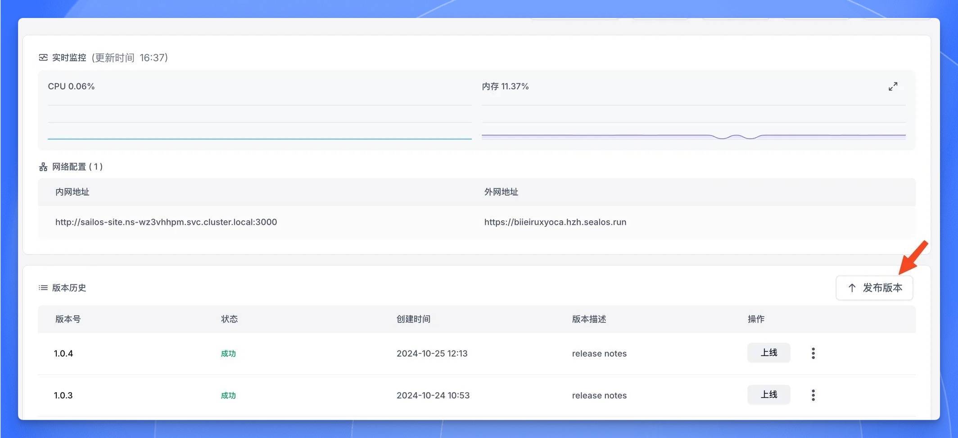Copy the internal address sailos-site cluster.local:3000
The width and height of the screenshot is (958, 438).
[166, 222]
